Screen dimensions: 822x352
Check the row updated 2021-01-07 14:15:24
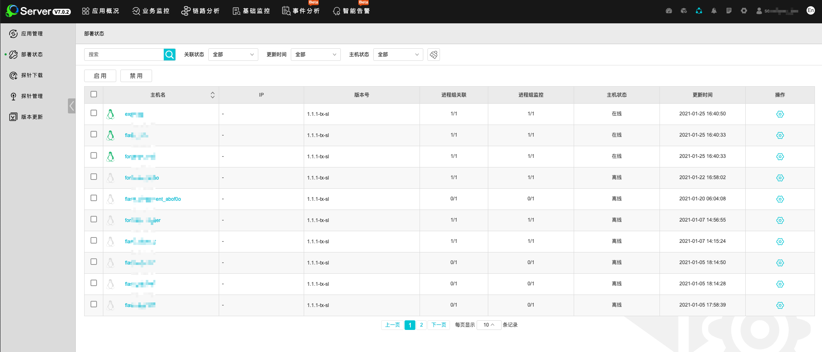pos(94,240)
